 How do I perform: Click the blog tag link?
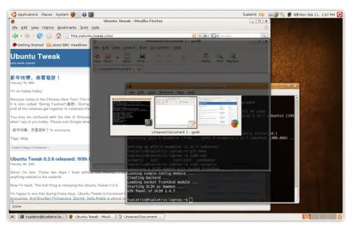[x=24, y=138]
